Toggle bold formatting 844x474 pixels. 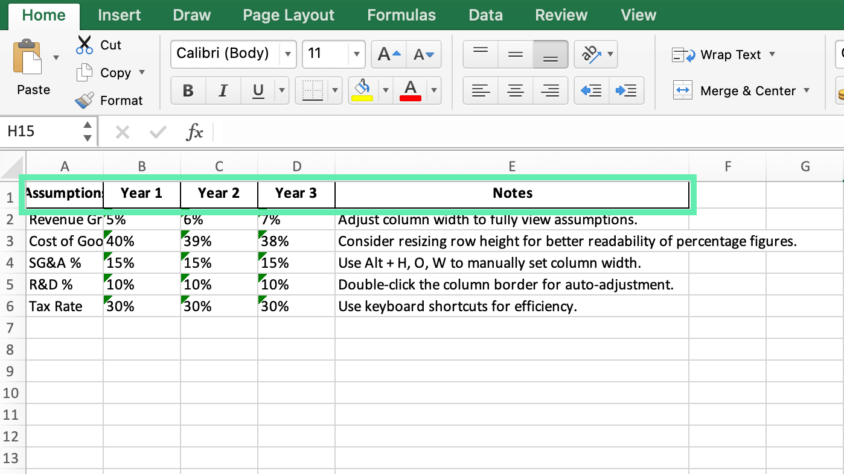coord(188,90)
